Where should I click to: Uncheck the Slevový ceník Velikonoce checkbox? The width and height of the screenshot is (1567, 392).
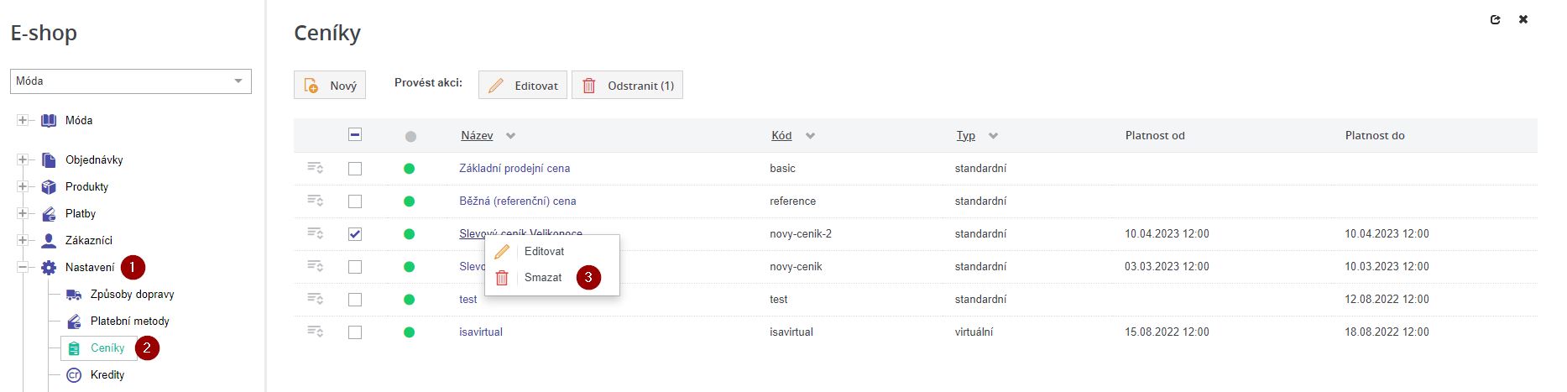pos(355,234)
